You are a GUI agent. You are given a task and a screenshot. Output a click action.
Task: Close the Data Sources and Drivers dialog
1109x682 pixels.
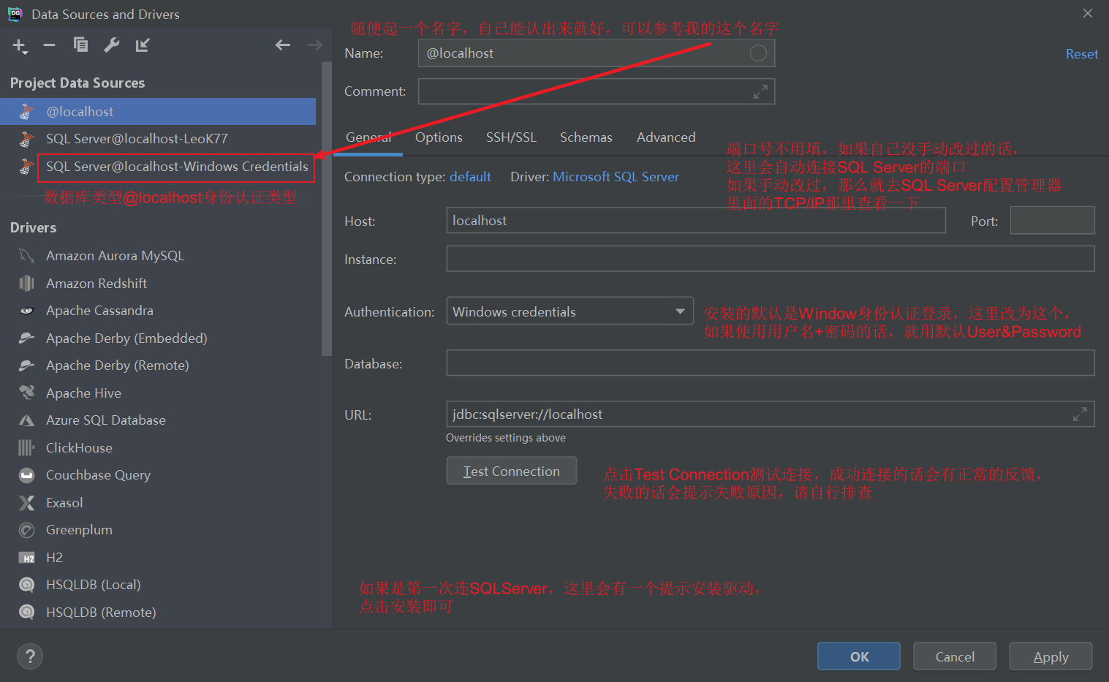pos(1088,13)
